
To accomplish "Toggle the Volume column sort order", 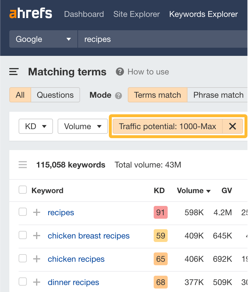I will [194, 190].
